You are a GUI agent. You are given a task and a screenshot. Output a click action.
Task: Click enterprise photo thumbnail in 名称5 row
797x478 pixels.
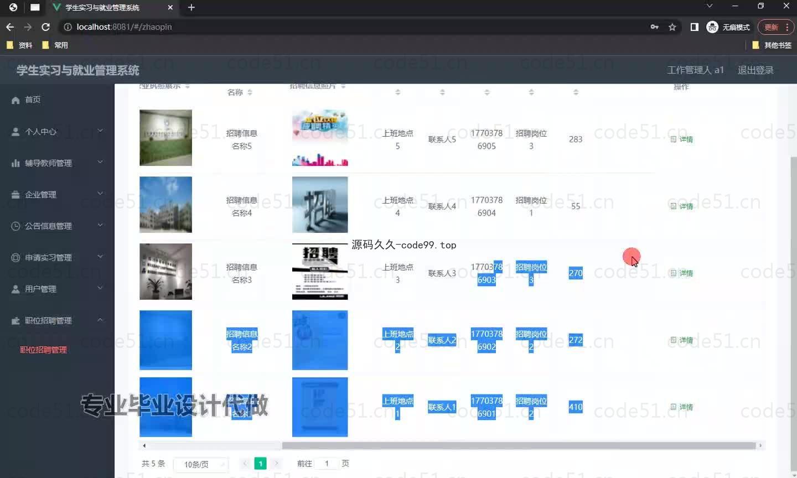click(165, 138)
